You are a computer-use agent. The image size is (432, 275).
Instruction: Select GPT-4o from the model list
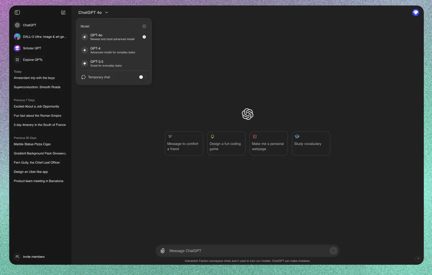point(112,37)
